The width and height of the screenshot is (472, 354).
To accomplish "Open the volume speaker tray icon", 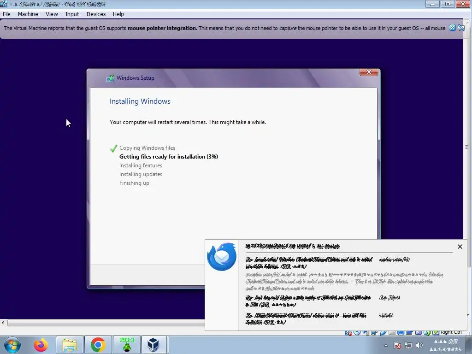I will point(419,345).
